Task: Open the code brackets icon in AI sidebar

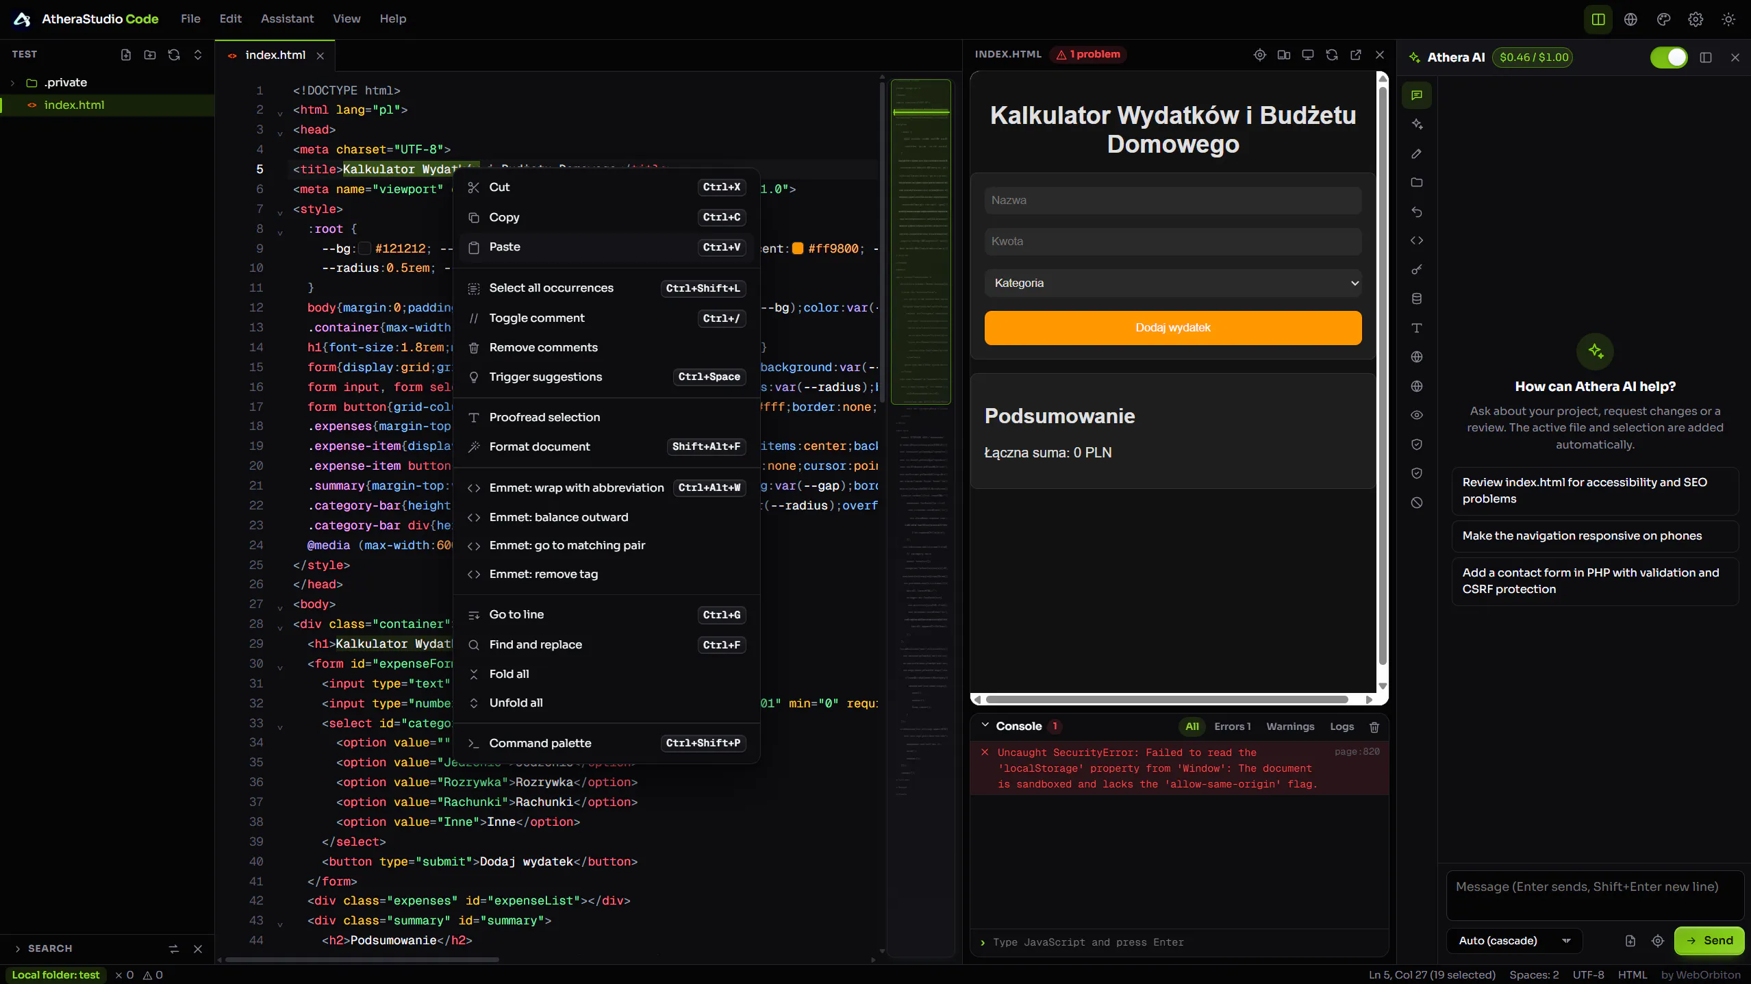Action: pos(1417,240)
